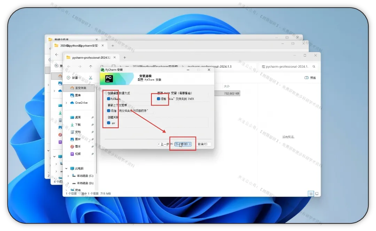
Task: Click the 下一步(N) next button in installer
Action: click(x=183, y=144)
